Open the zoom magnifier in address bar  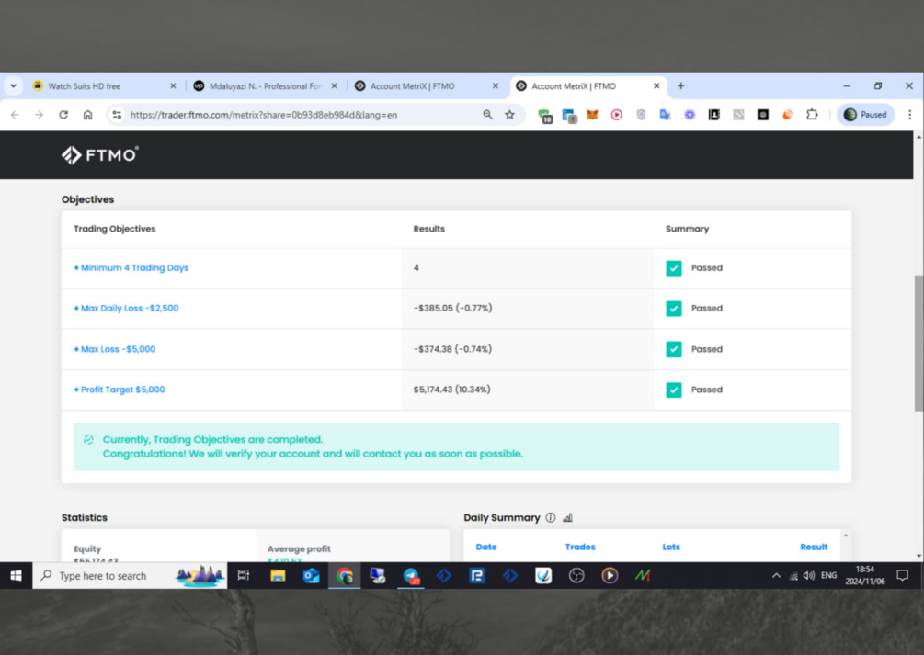[x=487, y=115]
